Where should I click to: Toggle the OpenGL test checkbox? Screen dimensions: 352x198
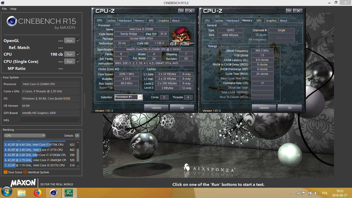[x=78, y=40]
